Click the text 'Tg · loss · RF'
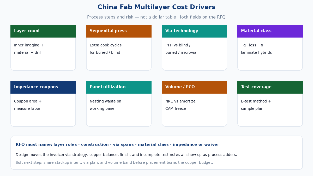Screen dimensions: 313x176 click(x=252, y=45)
